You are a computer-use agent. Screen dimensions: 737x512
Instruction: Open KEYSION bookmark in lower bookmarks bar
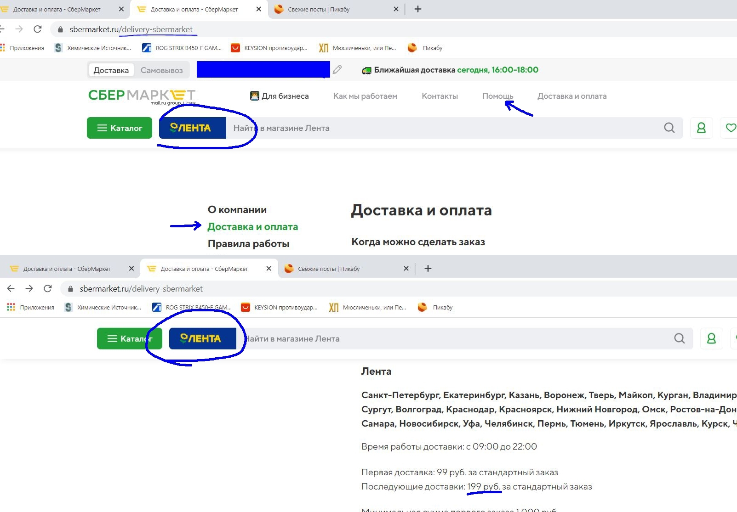(279, 307)
